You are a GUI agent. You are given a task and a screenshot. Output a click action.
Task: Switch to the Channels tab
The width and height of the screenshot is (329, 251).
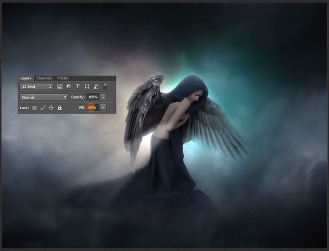44,78
